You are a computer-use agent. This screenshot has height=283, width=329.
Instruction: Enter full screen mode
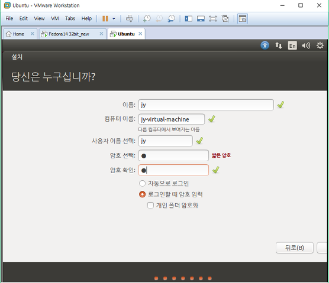click(213, 19)
